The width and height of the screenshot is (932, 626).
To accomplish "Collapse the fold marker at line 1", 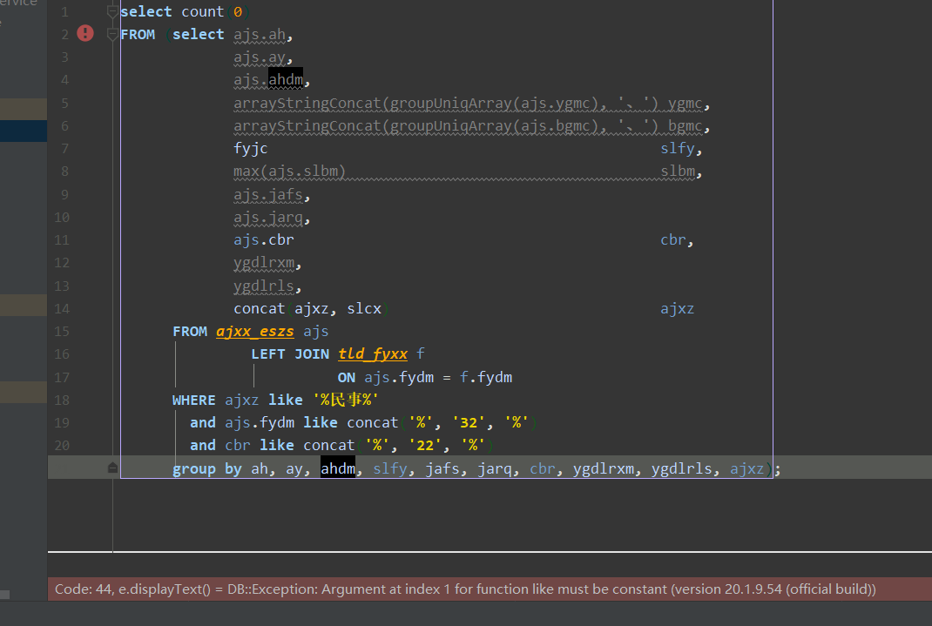I will click(x=112, y=11).
